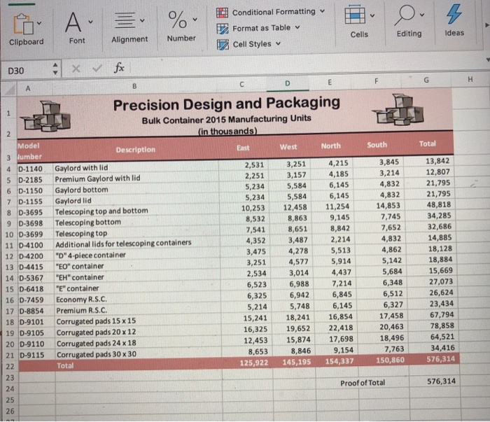This screenshot has width=490, height=422.
Task: Click the ribbon overflow arrow at right edge
Action: tap(486, 25)
